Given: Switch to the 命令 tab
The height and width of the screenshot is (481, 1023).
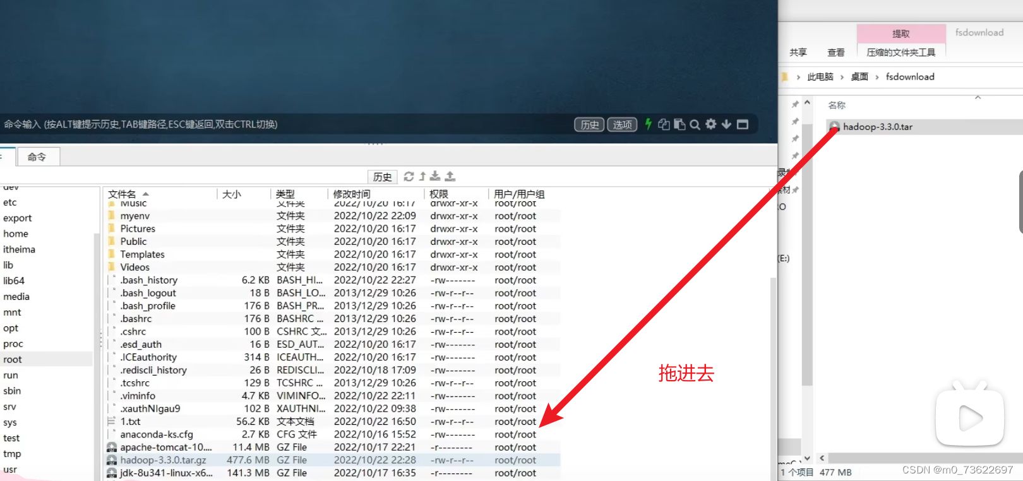Looking at the screenshot, I should 37,157.
